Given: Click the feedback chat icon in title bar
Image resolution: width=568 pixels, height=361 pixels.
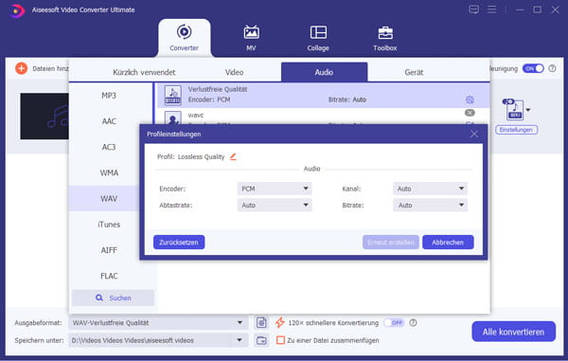Looking at the screenshot, I should tap(474, 9).
